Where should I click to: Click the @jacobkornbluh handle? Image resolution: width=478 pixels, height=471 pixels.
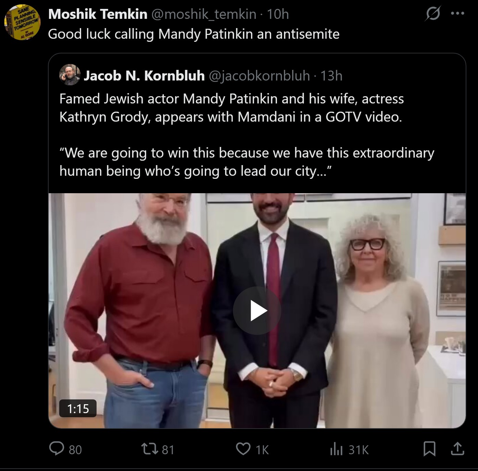point(259,76)
